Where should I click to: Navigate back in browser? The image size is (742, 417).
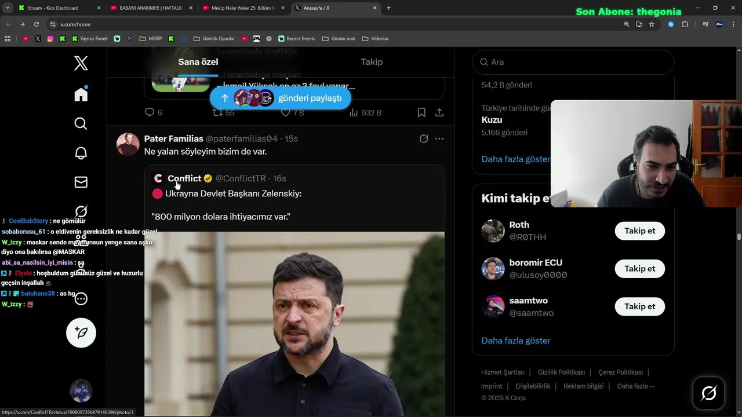coord(8,24)
